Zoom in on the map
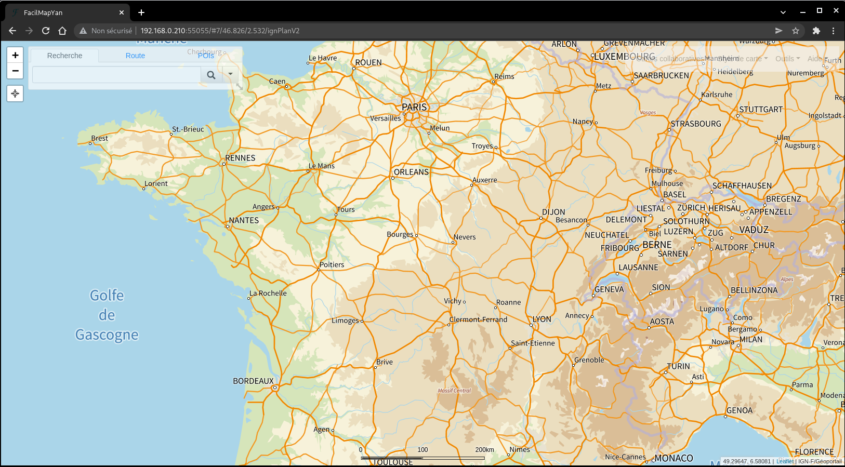This screenshot has height=467, width=845. [x=15, y=55]
